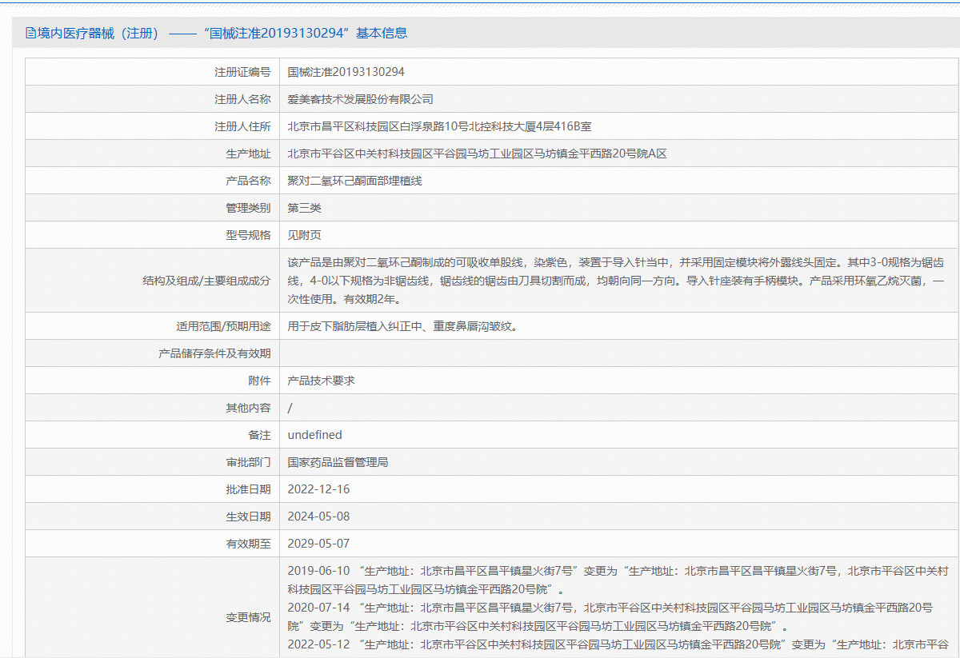960x658 pixels.
Task: Click the undefined value in 备注 row
Action: click(x=314, y=435)
